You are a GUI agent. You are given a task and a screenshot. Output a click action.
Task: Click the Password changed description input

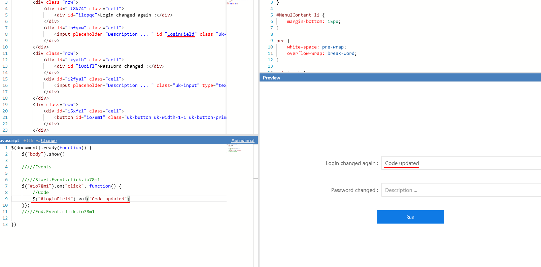[461, 190]
